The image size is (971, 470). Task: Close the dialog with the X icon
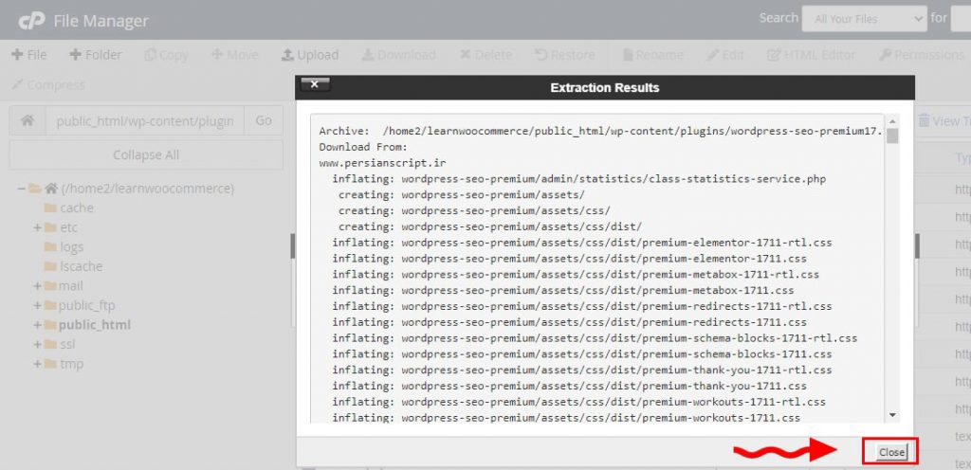pyautogui.click(x=314, y=84)
